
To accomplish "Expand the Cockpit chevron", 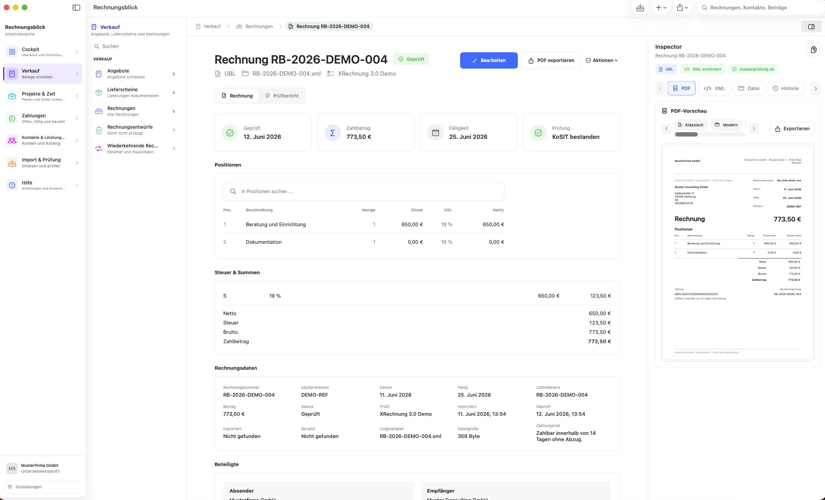I will (x=77, y=52).
